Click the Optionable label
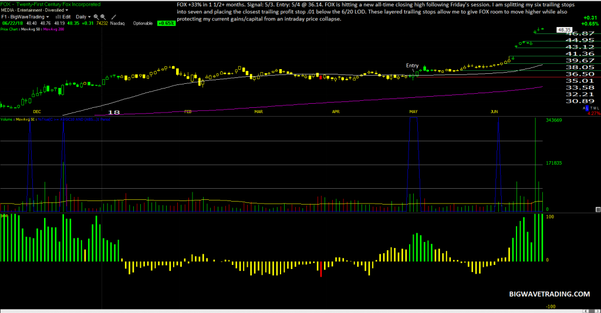 click(x=143, y=23)
